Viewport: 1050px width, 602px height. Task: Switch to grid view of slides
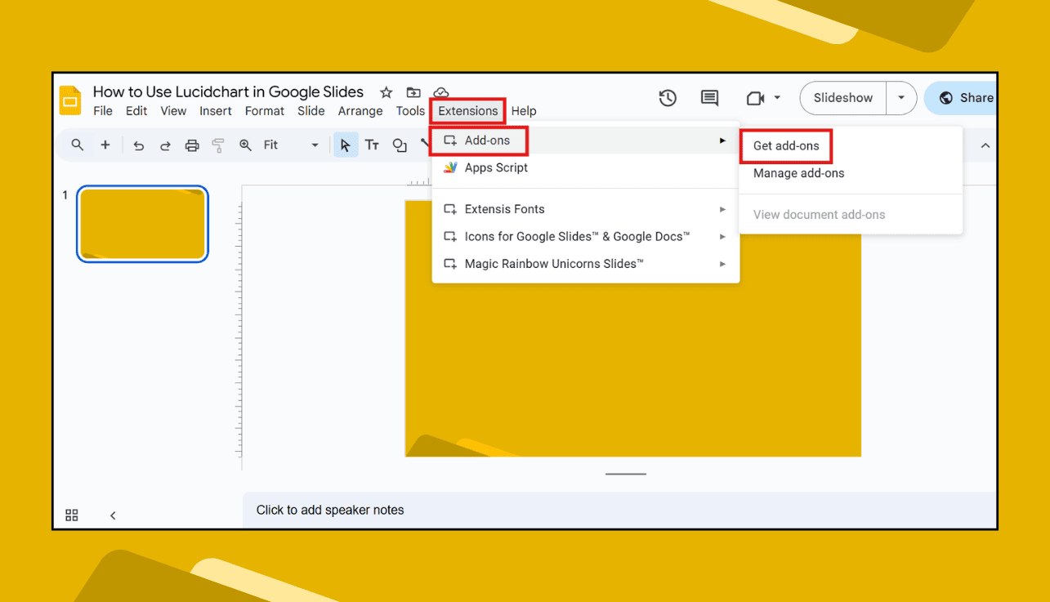click(x=71, y=515)
